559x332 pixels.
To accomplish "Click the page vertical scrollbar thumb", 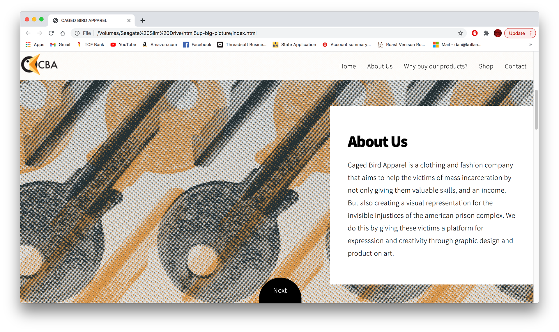I will click(x=536, y=110).
